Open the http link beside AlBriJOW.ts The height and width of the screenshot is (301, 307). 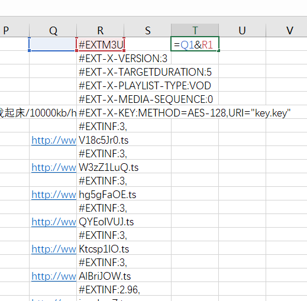54,276
